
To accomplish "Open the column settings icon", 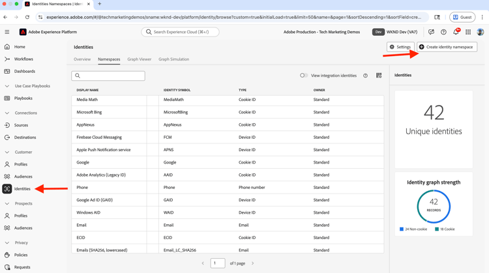I will pyautogui.click(x=379, y=76).
